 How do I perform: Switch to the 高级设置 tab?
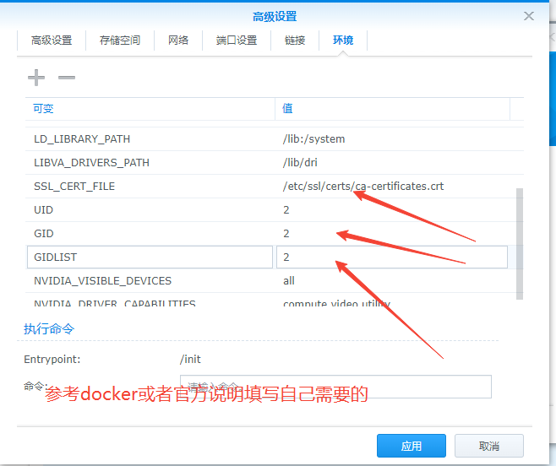coord(52,41)
